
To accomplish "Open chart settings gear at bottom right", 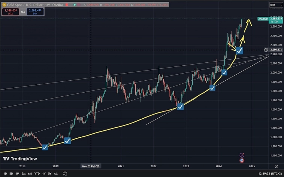I will 276,166.
